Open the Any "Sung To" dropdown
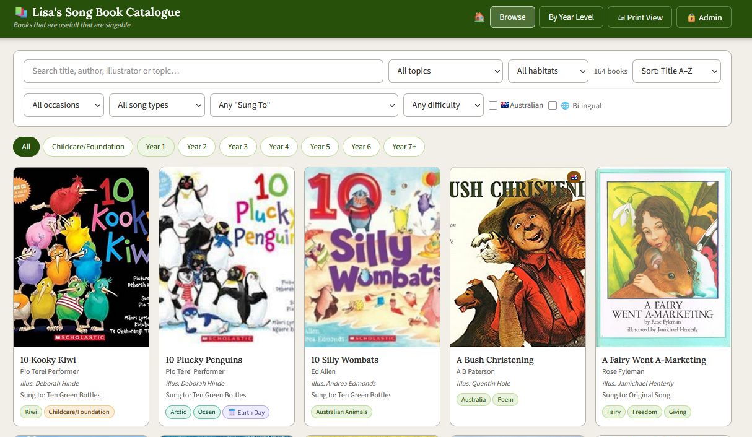752x437 pixels. pos(304,105)
